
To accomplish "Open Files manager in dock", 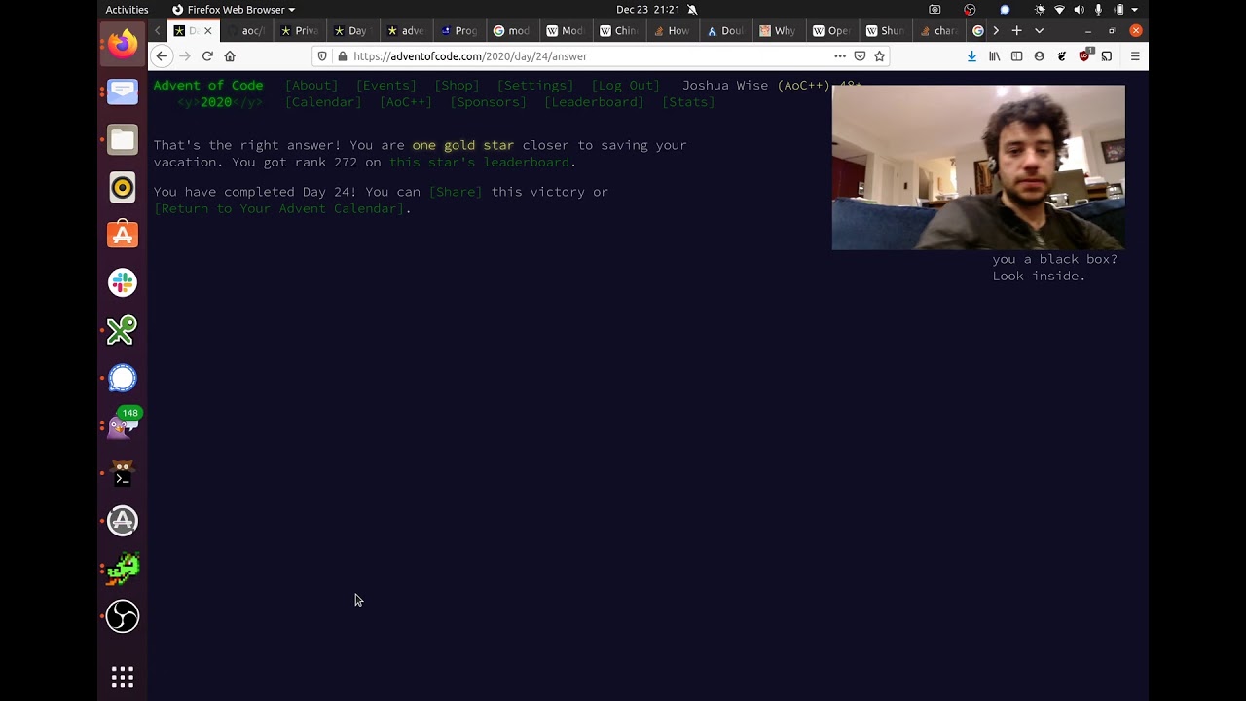I will 123,139.
